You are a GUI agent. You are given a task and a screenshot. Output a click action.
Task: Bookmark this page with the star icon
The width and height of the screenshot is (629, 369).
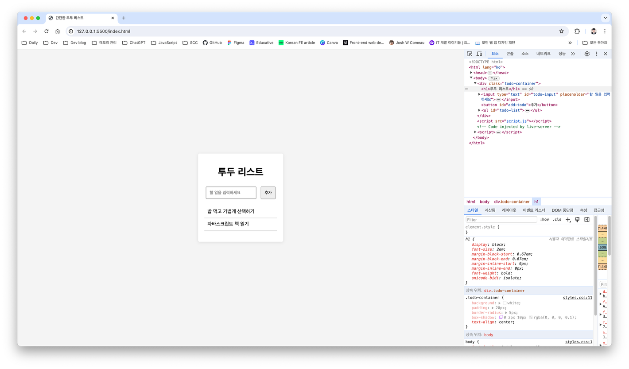click(561, 31)
